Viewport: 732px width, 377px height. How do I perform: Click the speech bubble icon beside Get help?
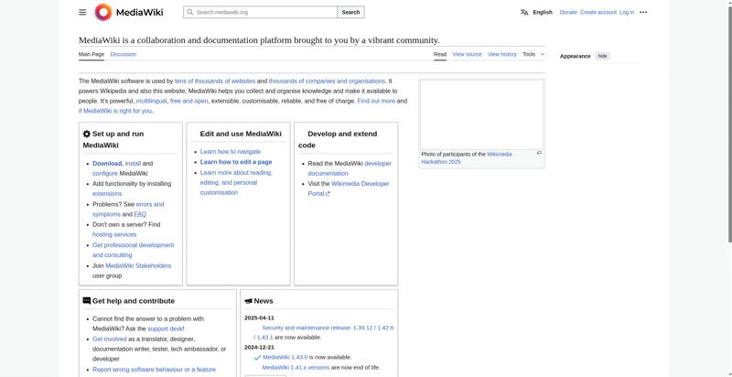tap(87, 301)
